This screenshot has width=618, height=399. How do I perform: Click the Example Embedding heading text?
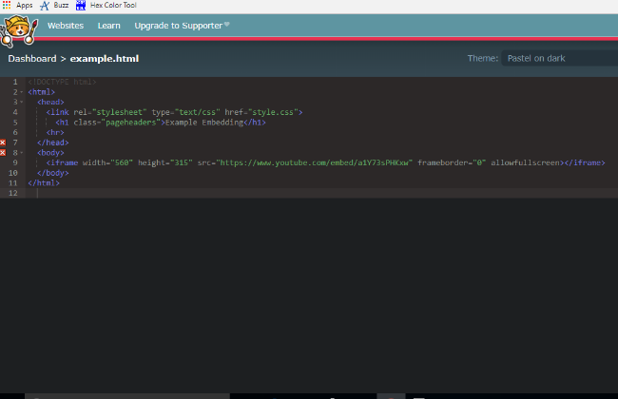pyautogui.click(x=204, y=123)
